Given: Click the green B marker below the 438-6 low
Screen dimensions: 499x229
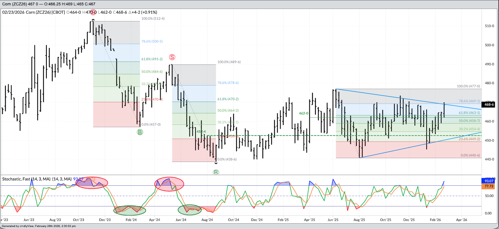Looking at the screenshot, I should [x=216, y=172].
